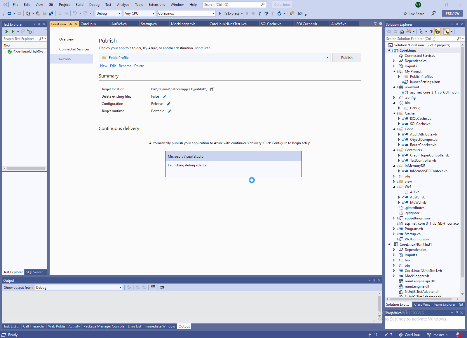Click the Publish button
This screenshot has width=467, height=338.
coord(347,58)
